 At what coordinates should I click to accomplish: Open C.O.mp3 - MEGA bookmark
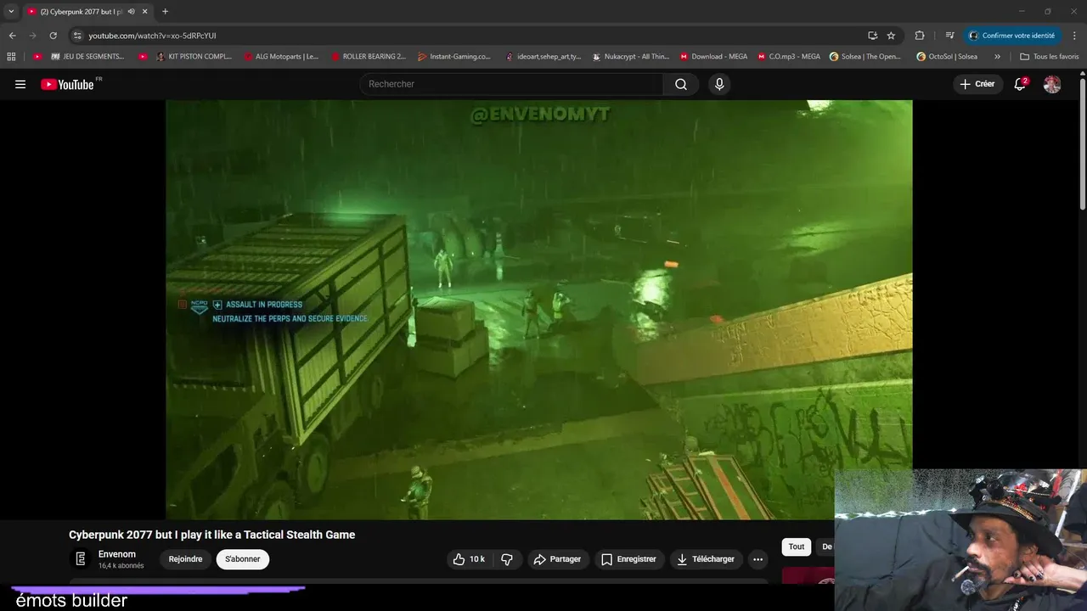[789, 57]
